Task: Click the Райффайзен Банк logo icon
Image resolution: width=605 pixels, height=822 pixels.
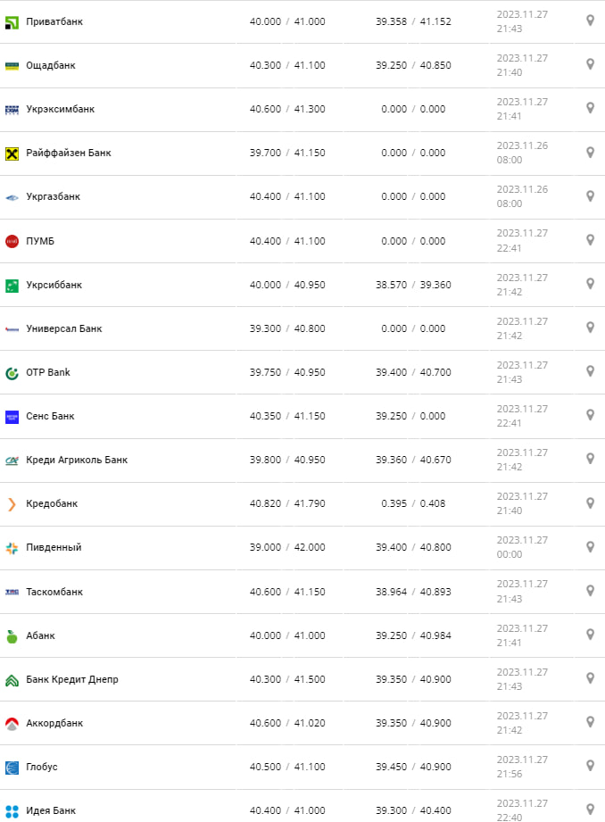Action: (12, 154)
